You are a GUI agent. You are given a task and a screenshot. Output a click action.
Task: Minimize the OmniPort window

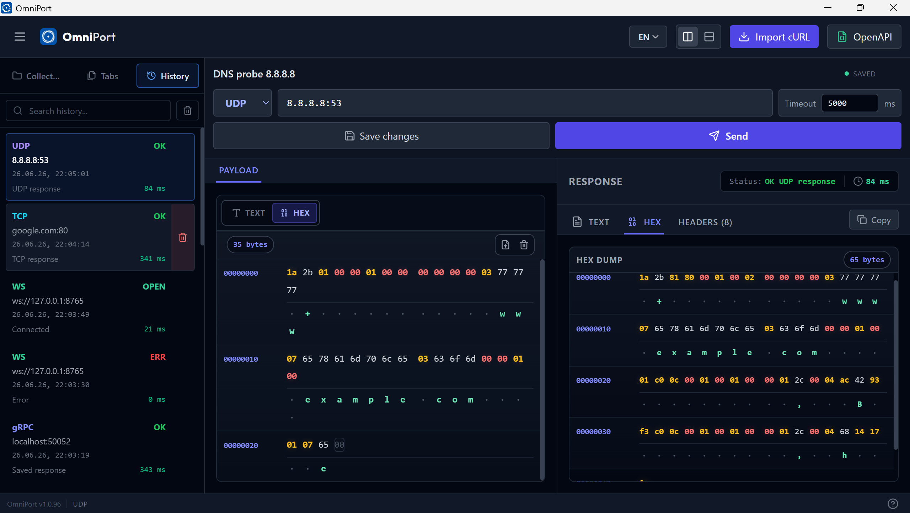tap(828, 7)
